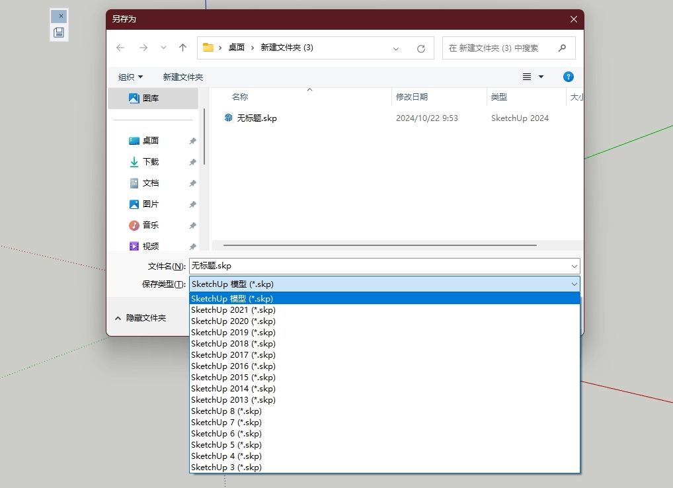
Task: Click the save icon in floating toolbar
Action: [x=59, y=32]
